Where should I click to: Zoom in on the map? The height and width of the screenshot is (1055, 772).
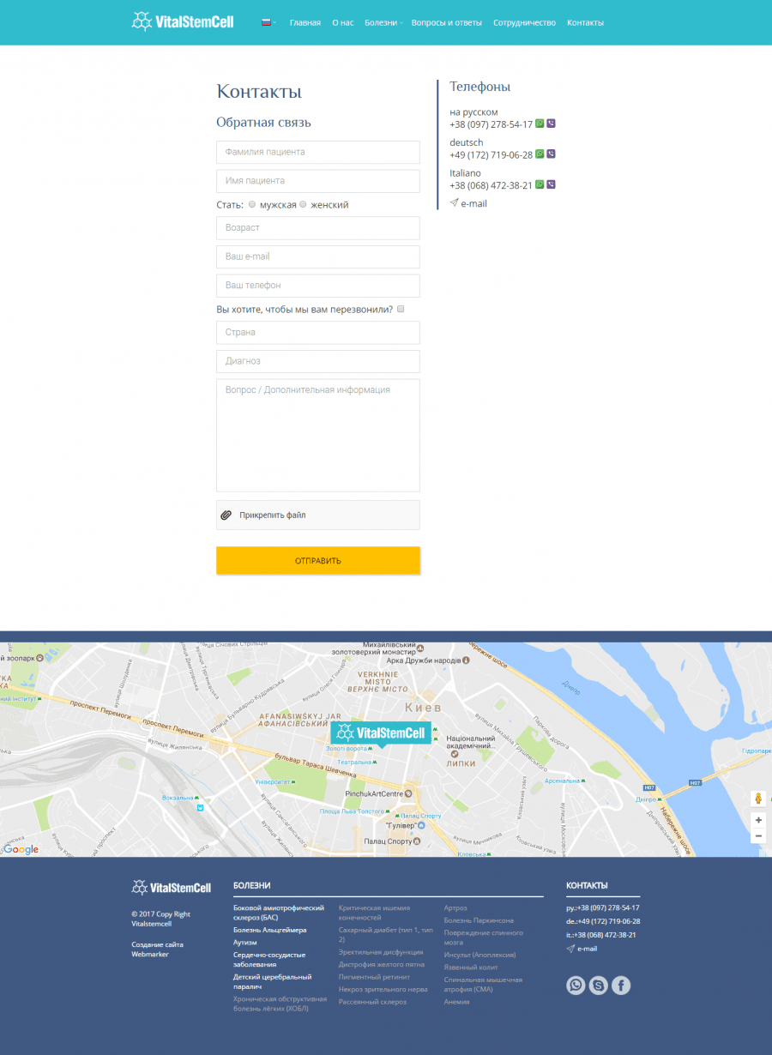(758, 820)
